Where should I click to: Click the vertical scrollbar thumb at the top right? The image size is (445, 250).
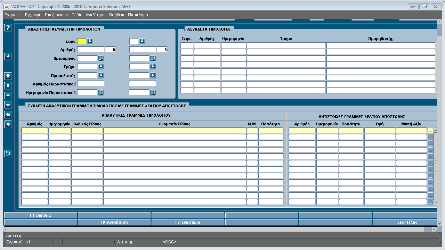439,30
